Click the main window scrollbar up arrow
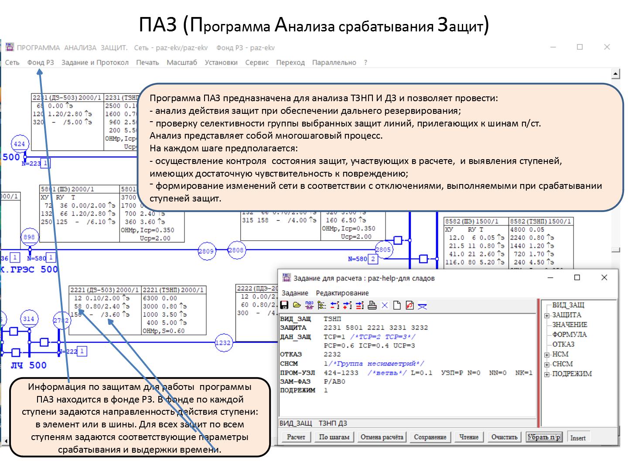 click(x=616, y=74)
